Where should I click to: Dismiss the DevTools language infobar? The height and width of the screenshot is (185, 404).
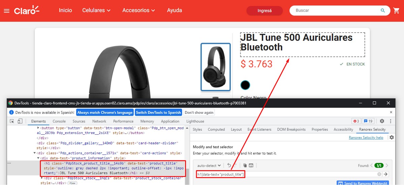pos(391,112)
